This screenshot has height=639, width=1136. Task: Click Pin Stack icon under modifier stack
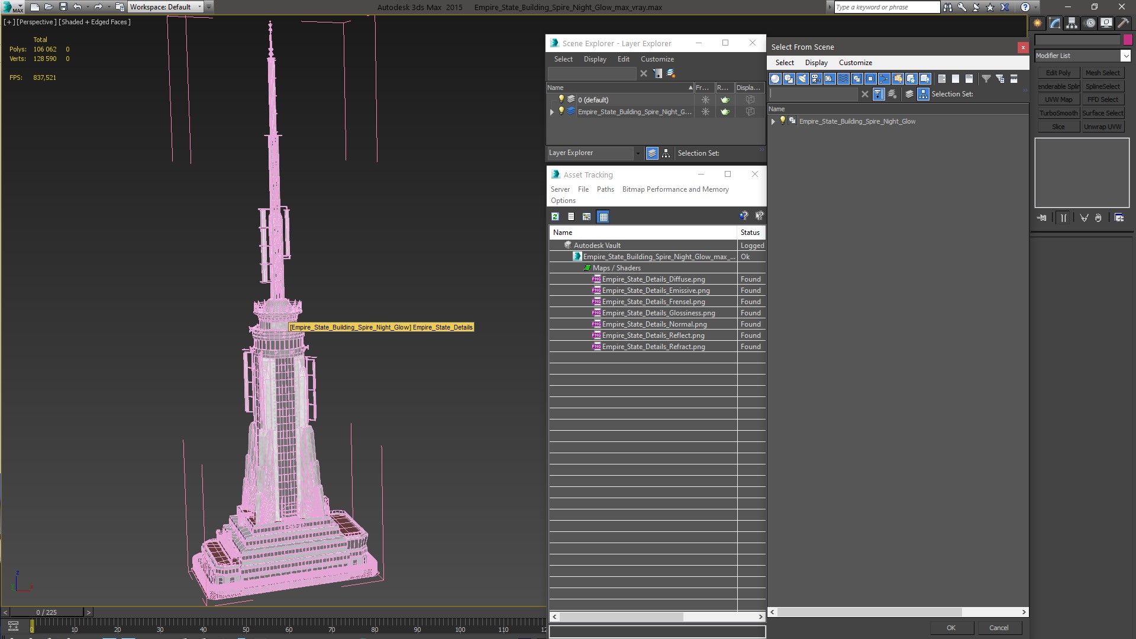click(1042, 218)
